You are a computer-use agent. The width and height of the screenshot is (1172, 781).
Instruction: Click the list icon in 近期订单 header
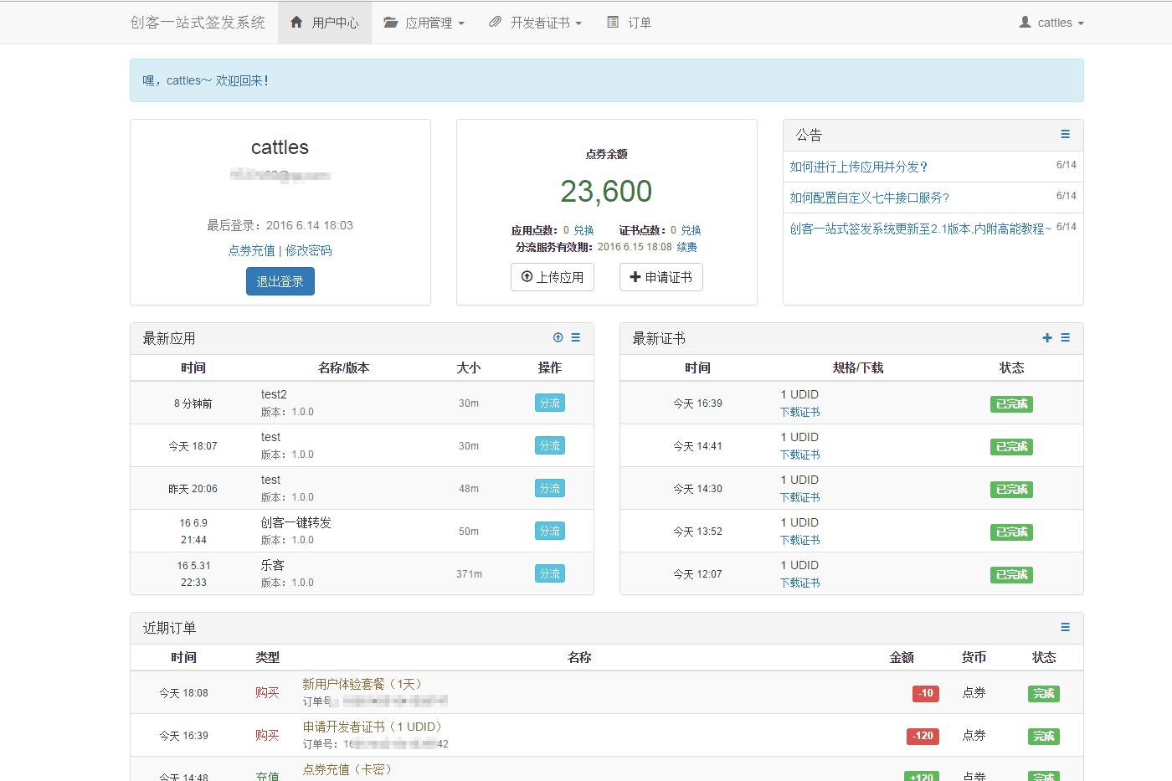(1065, 627)
